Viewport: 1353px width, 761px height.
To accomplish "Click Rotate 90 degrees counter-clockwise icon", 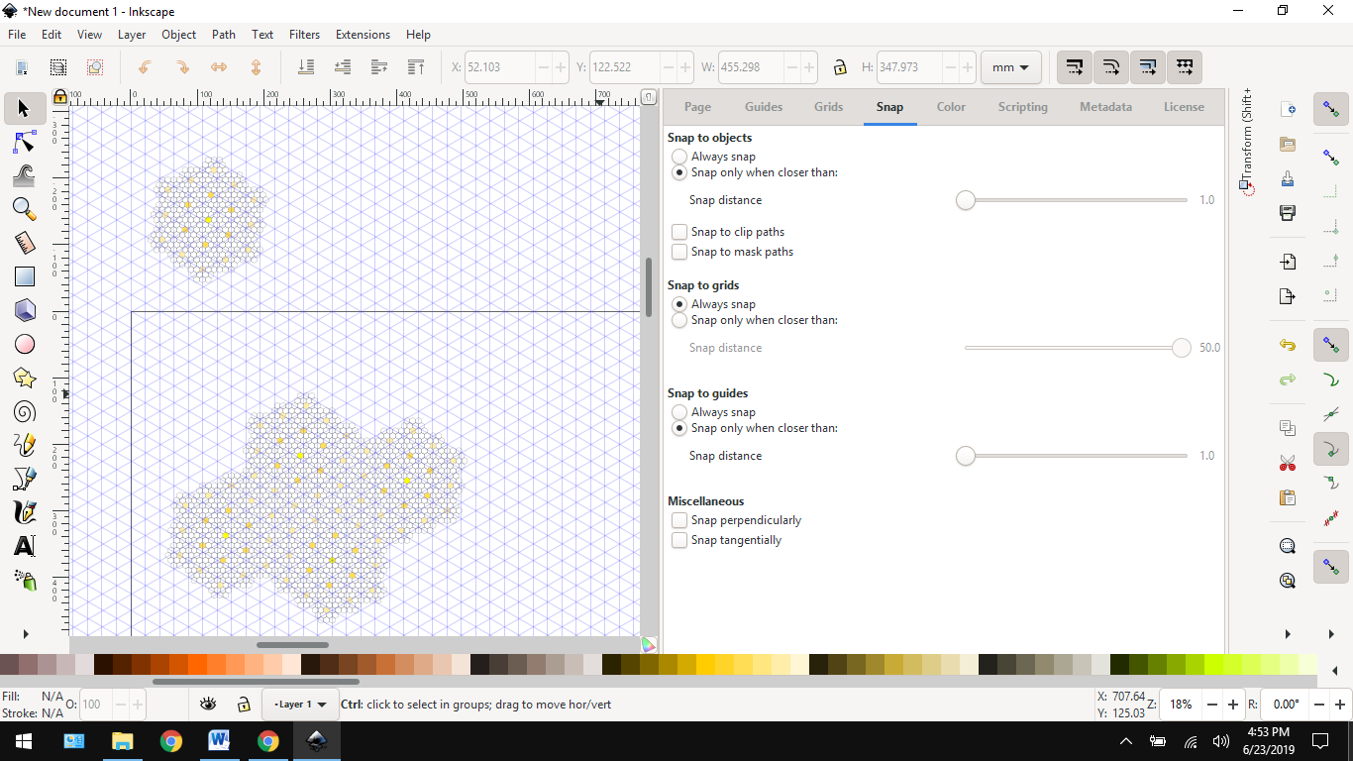I will click(x=145, y=67).
